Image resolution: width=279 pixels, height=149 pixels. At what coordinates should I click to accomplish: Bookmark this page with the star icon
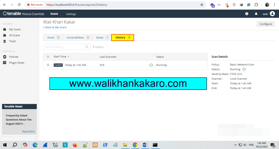202,5
